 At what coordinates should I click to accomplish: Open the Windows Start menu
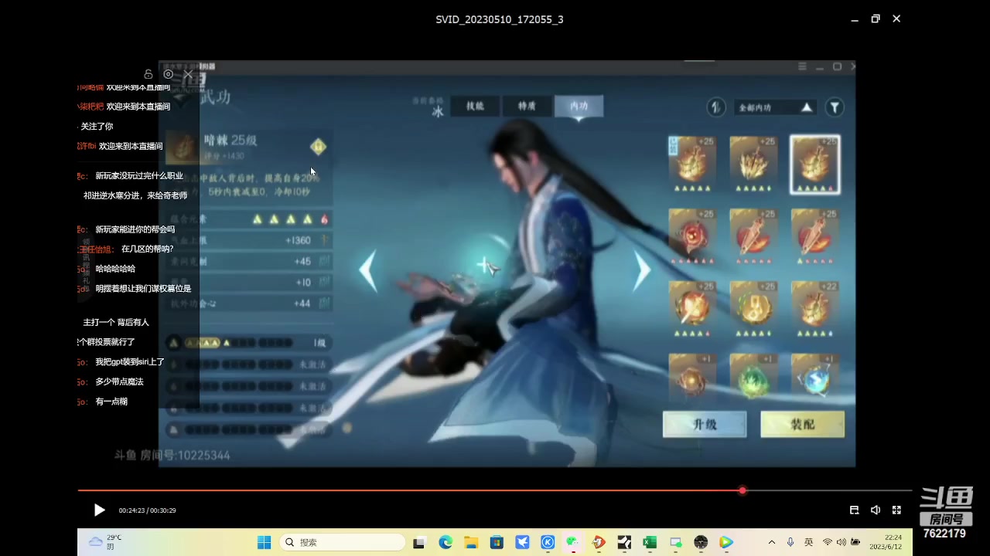(x=264, y=542)
